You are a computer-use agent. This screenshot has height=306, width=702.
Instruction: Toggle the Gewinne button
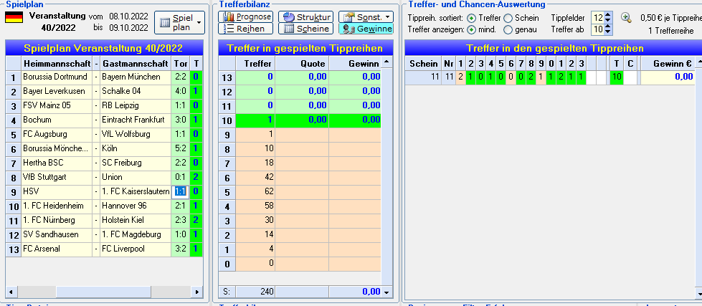366,29
